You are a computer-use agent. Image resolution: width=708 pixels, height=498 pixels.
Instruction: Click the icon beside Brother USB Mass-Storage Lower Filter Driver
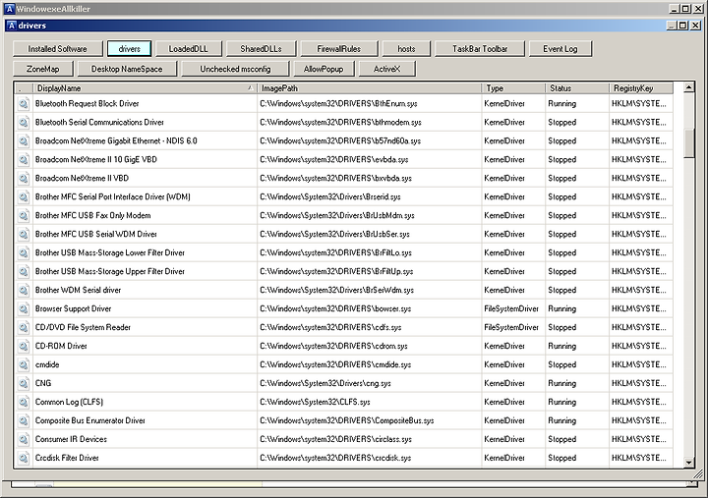tap(23, 252)
